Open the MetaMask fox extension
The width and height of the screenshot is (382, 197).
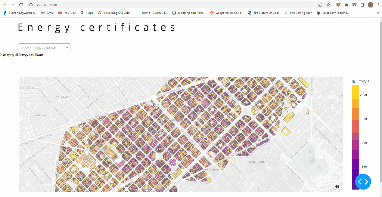(338, 5)
